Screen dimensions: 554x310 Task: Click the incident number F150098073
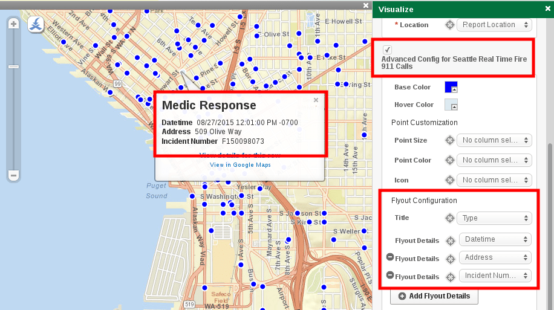point(243,141)
